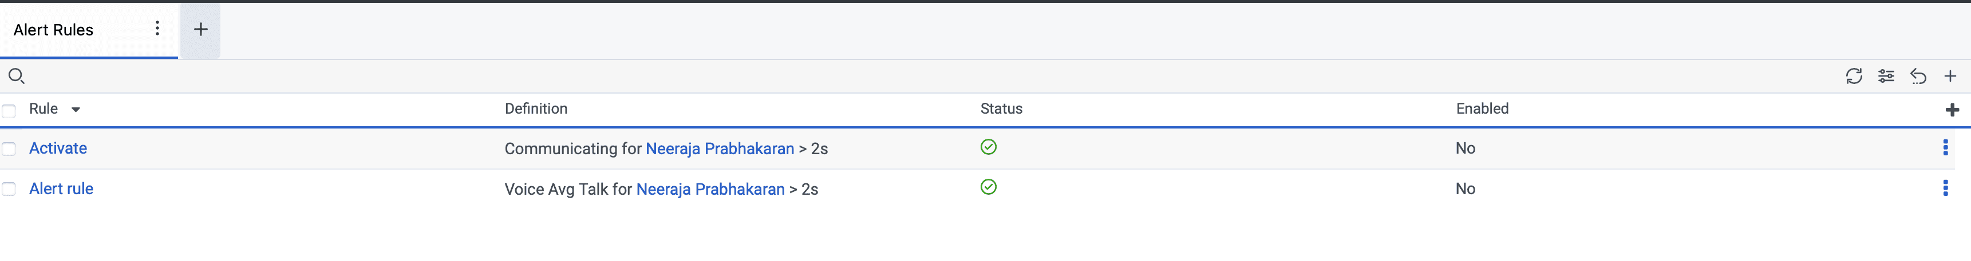Refresh the alert rules list
The image size is (1971, 261).
[1853, 75]
